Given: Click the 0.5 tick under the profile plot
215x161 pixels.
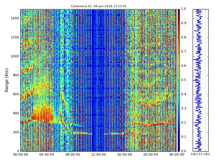Looking at the screenshot, I should point(200,154).
